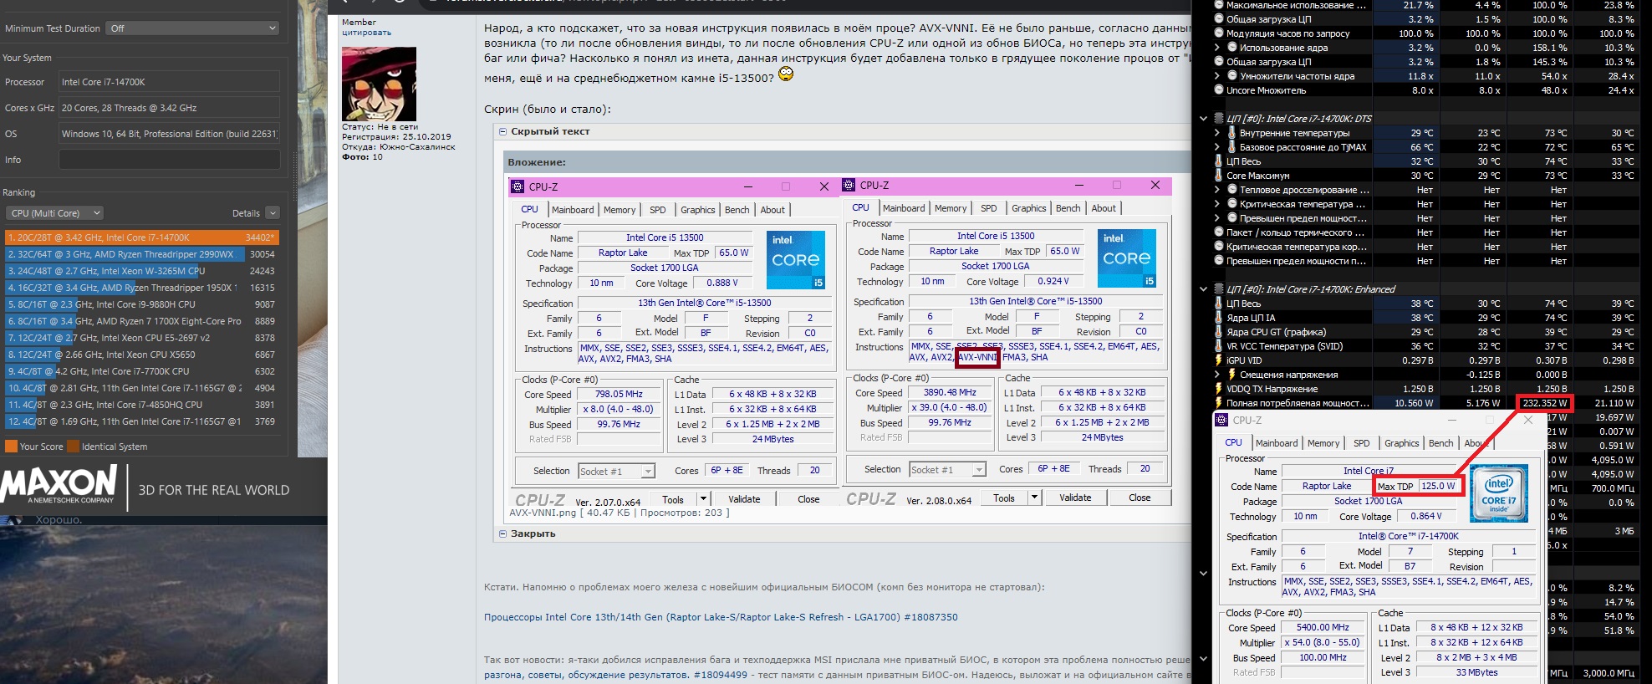Select the Базовое расстояние до TjMAX thermometer icon
1652x684 pixels.
pos(1231,147)
